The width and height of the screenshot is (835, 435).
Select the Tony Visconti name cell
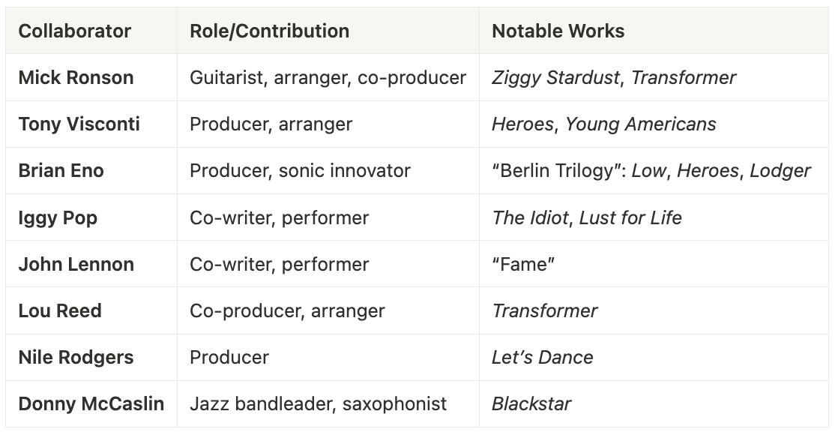click(x=91, y=124)
